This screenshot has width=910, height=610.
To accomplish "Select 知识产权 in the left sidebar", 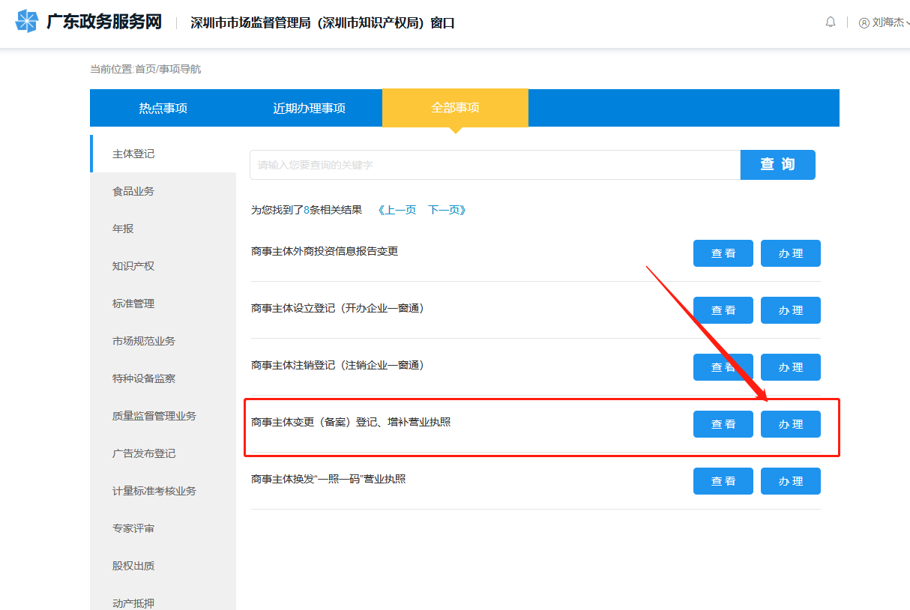I will click(133, 266).
